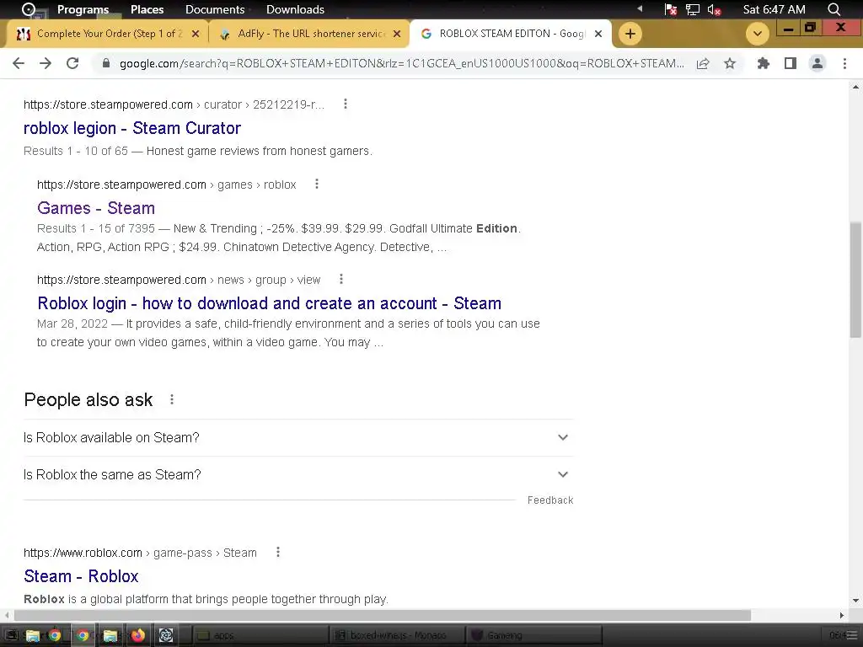Open options for Roblox login result

[x=341, y=279]
